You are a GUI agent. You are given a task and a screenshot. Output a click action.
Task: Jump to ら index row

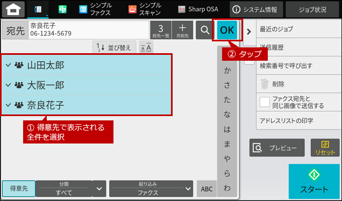point(227,173)
